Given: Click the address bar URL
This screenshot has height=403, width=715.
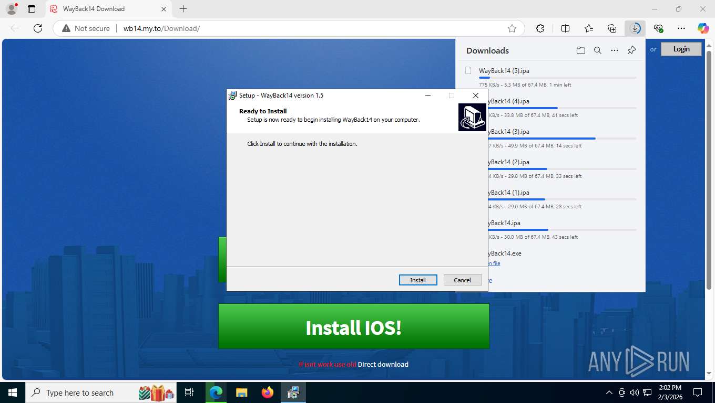Looking at the screenshot, I should 162,28.
